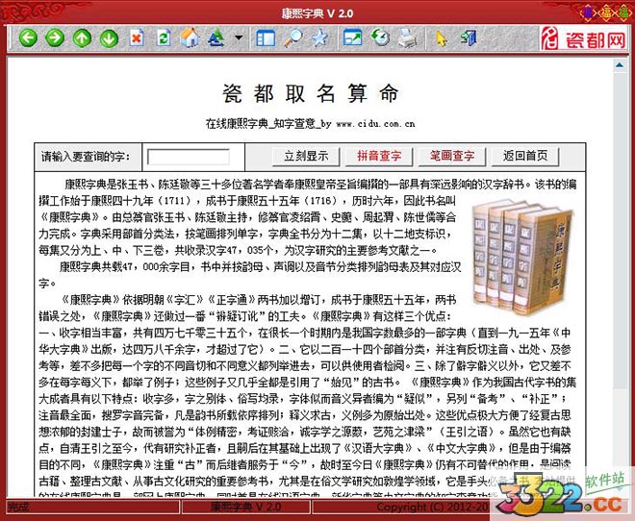
Task: Click the font size 'A' toolbar icon
Action: pyautogui.click(x=216, y=38)
